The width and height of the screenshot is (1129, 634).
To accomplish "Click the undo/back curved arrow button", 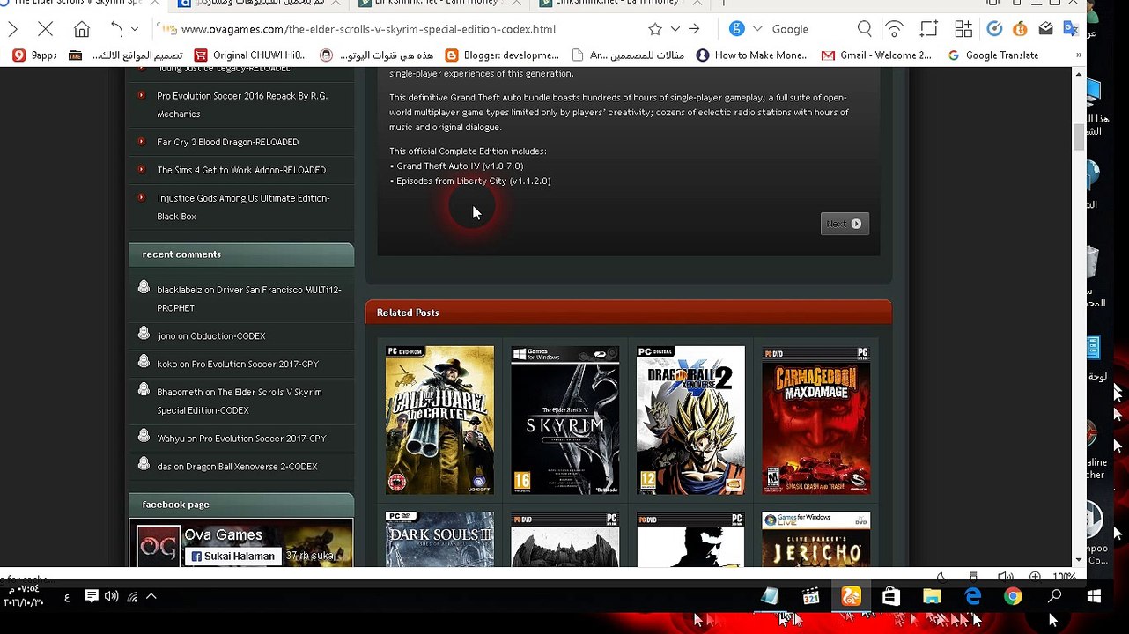I will pos(116,29).
